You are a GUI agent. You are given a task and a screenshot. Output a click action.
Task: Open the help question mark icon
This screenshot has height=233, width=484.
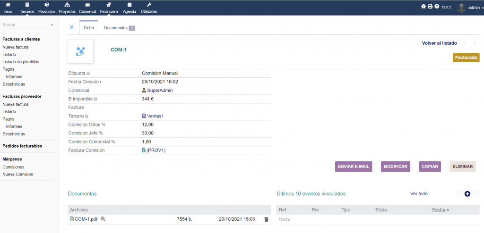click(437, 7)
